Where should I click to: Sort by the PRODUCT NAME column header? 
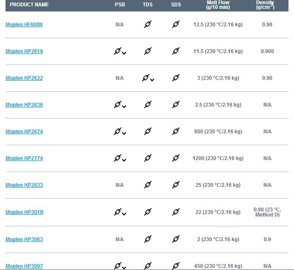29,5
